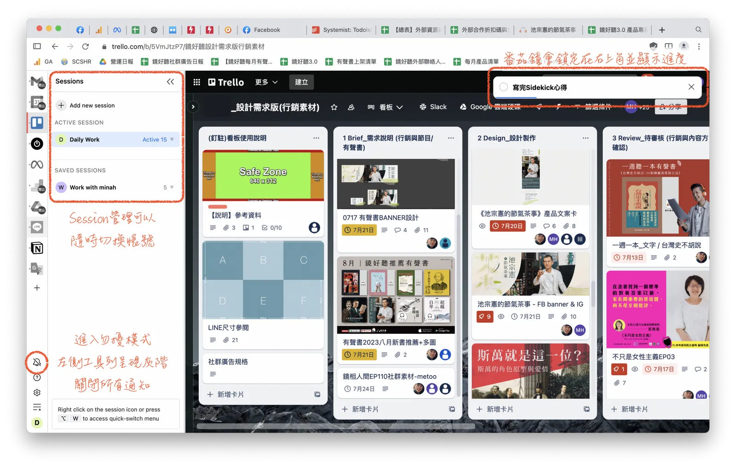Open the LINE尺寸參閱 card
Viewport: 736px width, 468px height.
[263, 294]
